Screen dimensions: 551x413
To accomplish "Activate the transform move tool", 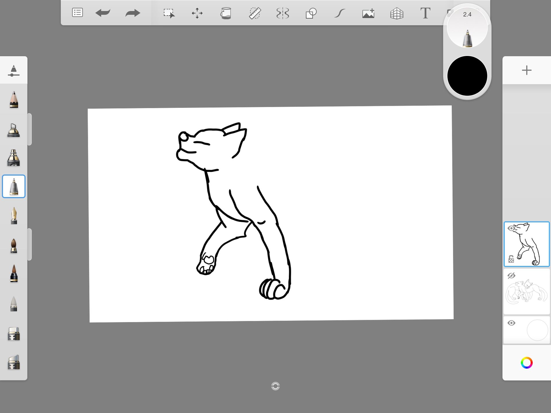I will [197, 13].
